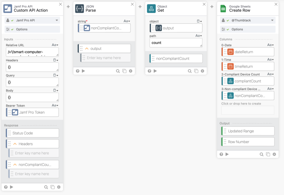Select the Row Number output field
Screen dimensions: 284x195
click(248, 142)
